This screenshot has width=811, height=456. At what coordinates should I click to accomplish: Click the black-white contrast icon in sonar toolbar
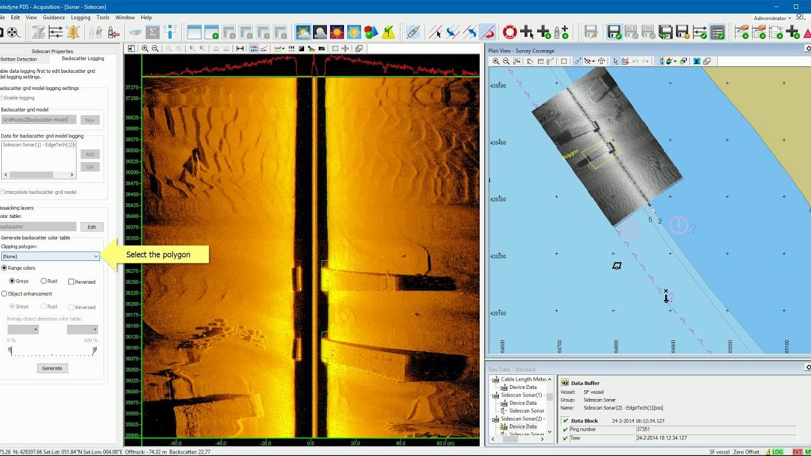pos(302,48)
